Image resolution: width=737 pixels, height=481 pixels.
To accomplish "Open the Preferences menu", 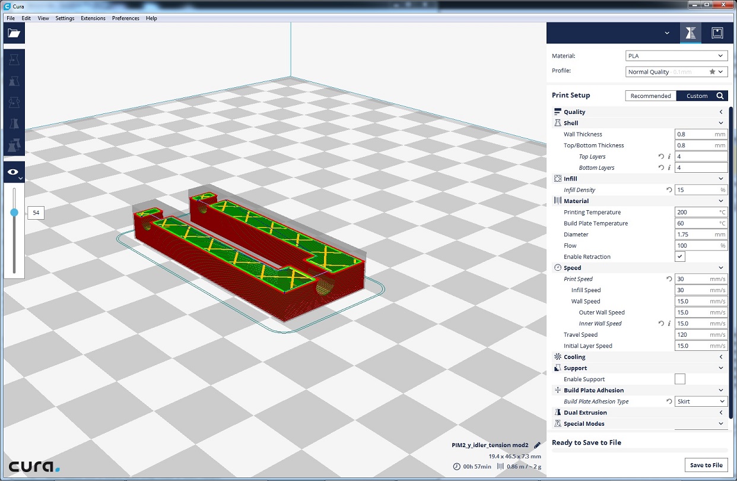I will point(126,18).
